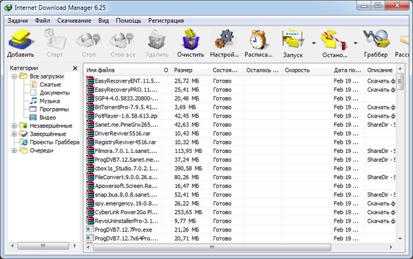Viewport: 413px width, 259px height.
Task: Select CyberLink Power2Go file row
Action: [x=240, y=212]
